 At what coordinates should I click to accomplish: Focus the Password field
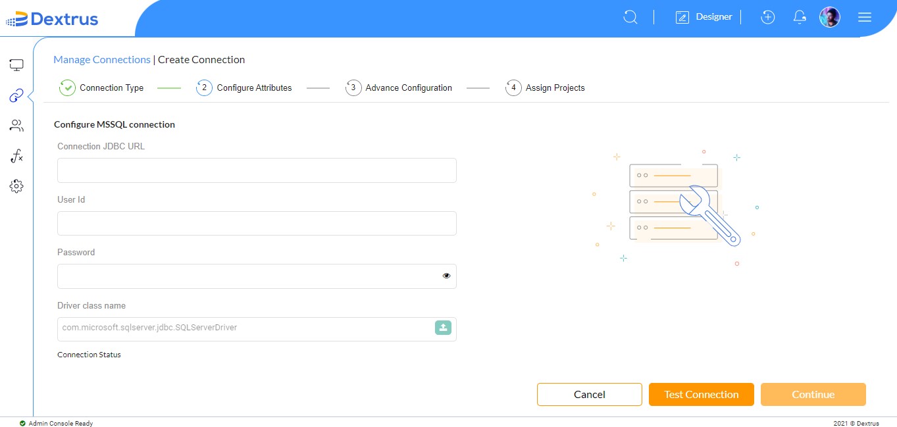257,276
